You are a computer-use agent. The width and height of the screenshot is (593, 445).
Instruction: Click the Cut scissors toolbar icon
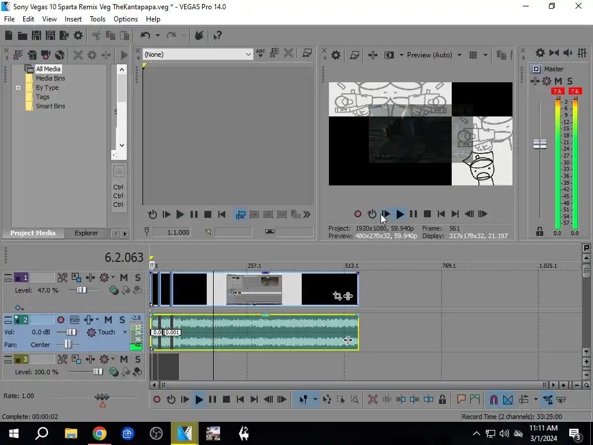point(97,35)
